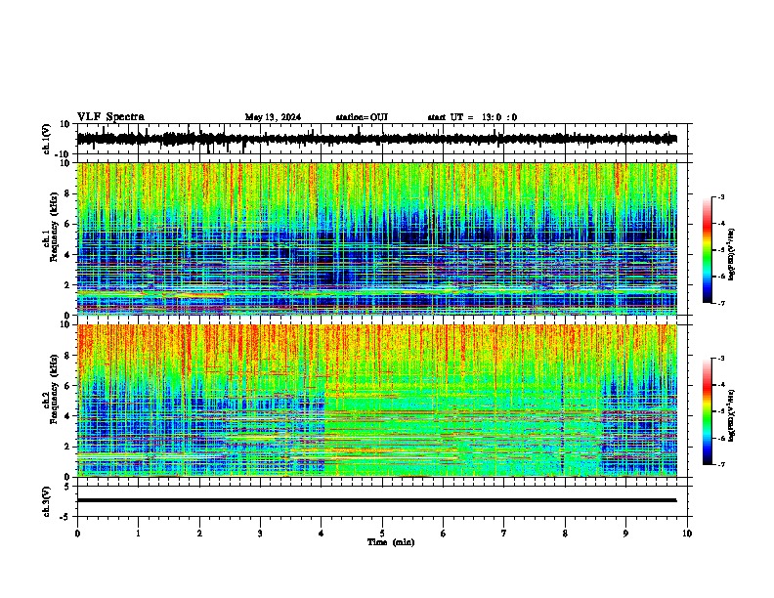This screenshot has width=774, height=598.
Task: Click the time axis tick label "7"
Action: tap(504, 534)
